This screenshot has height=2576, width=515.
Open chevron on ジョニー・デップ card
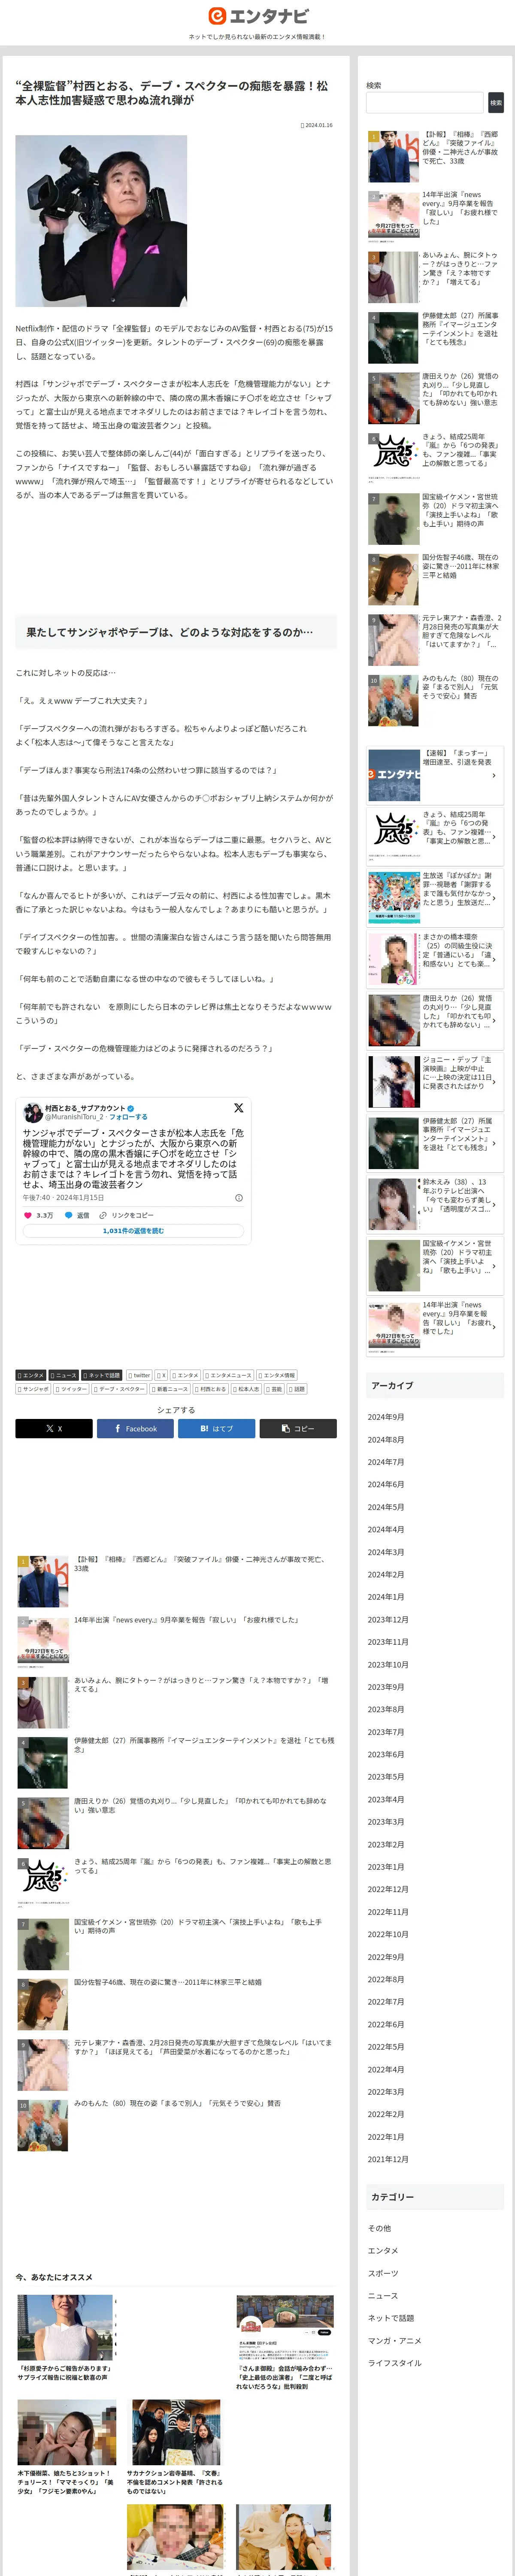[493, 1081]
